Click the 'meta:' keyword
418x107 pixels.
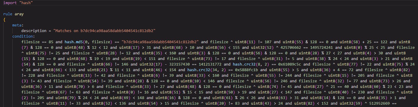coord(18,25)
